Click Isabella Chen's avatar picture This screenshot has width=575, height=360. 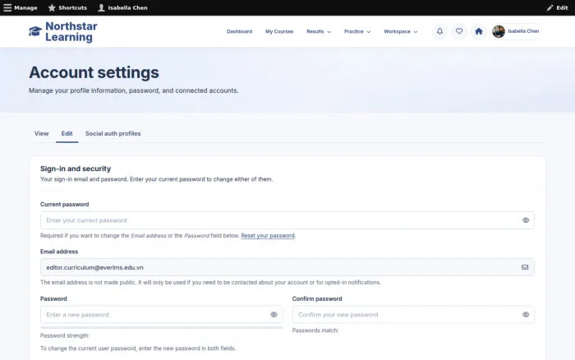point(499,31)
